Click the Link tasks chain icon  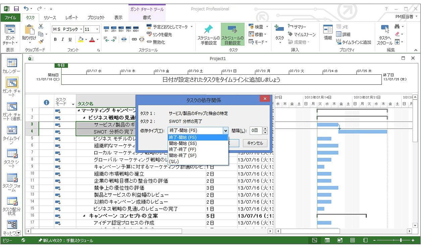(x=134, y=39)
